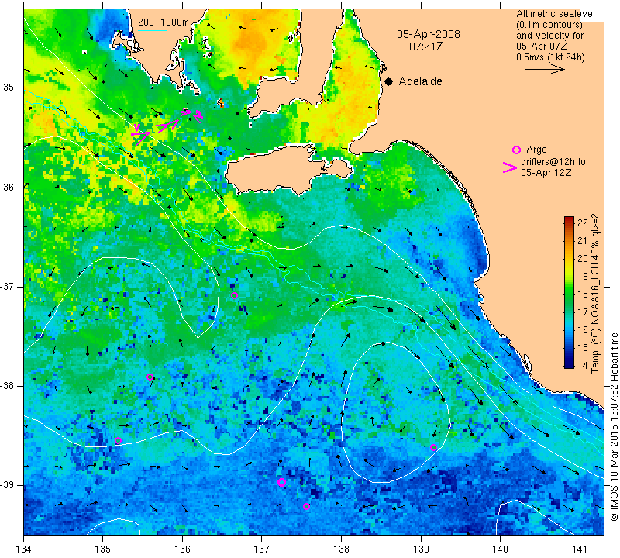Click the '05-Apr-2008' date label

pos(429,34)
